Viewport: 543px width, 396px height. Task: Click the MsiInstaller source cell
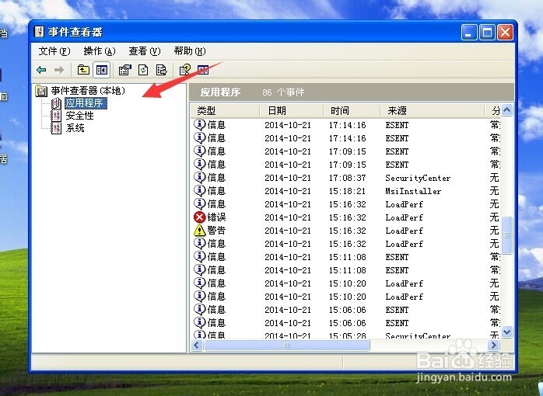point(413,191)
